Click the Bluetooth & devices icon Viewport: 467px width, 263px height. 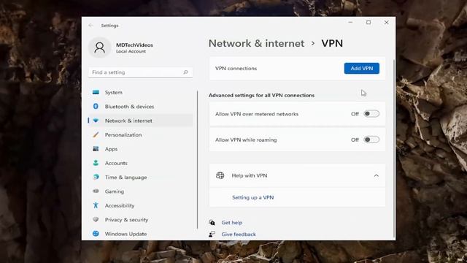(96, 106)
